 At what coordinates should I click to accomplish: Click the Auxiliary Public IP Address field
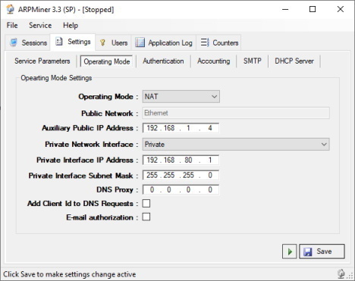point(181,128)
